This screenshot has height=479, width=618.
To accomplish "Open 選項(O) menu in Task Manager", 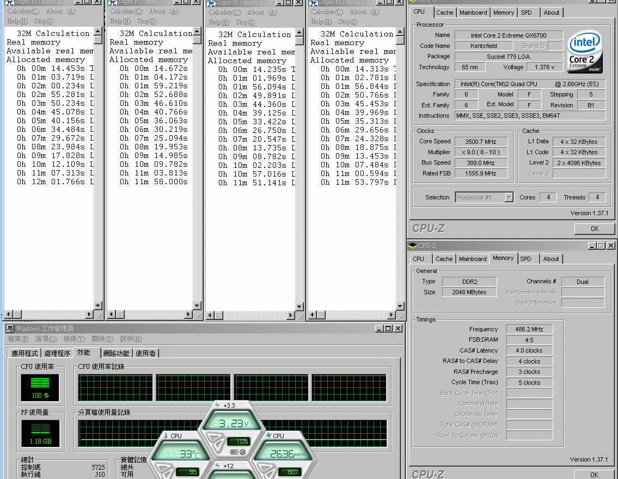I will pos(46,339).
